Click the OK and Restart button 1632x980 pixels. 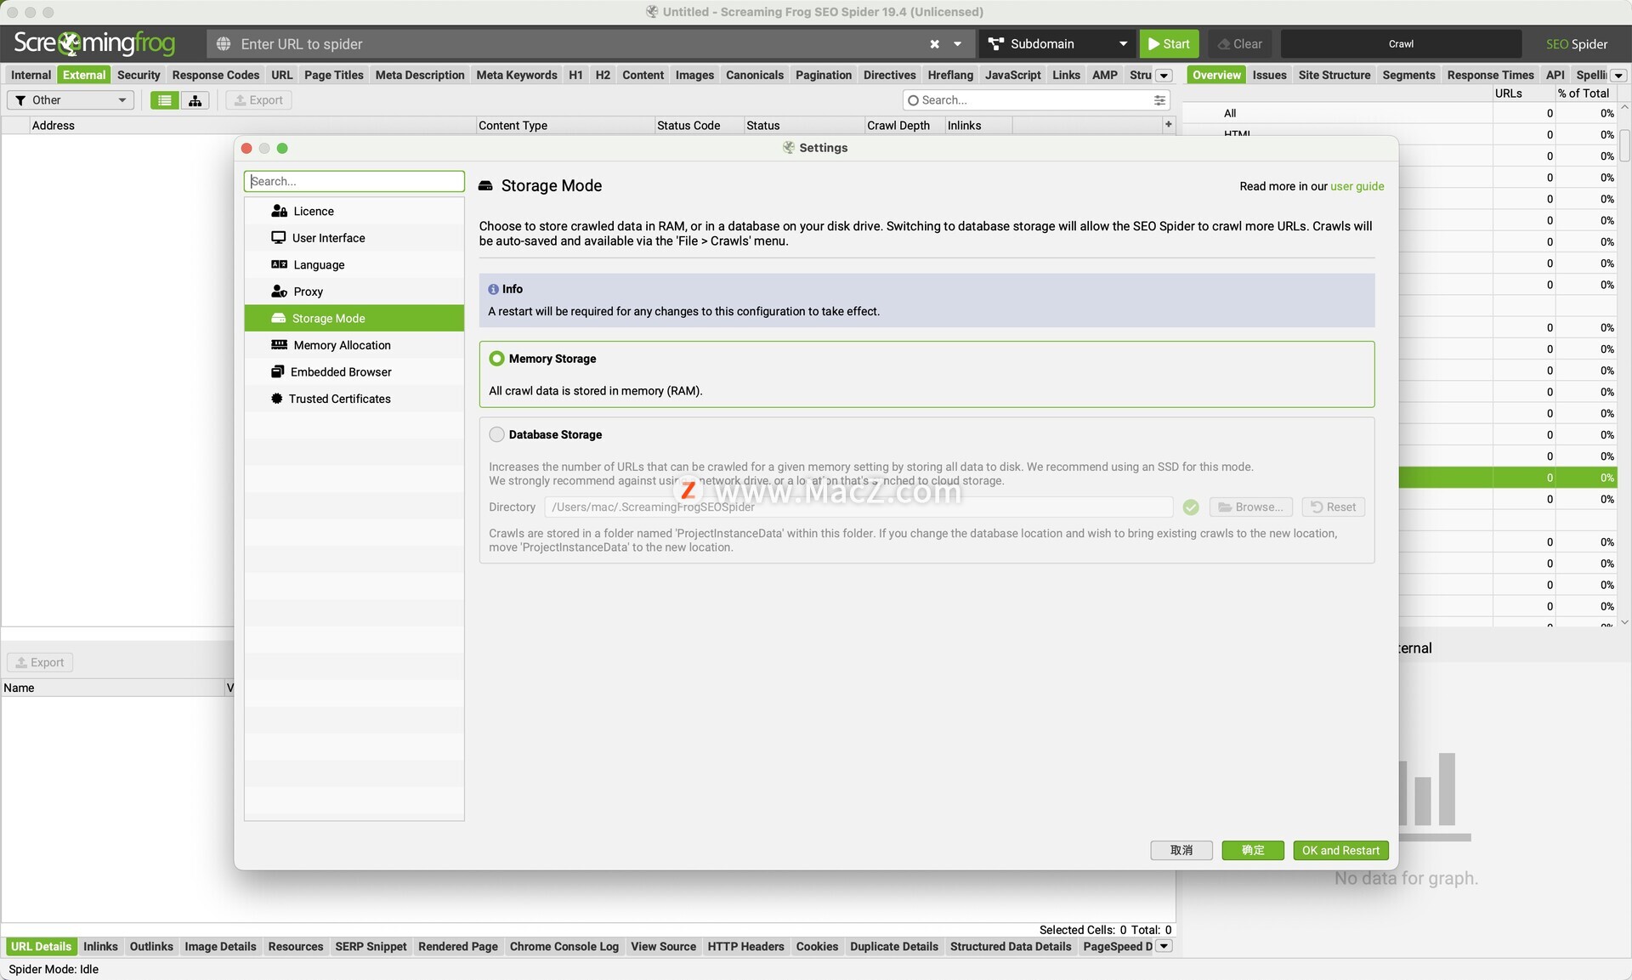coord(1340,850)
